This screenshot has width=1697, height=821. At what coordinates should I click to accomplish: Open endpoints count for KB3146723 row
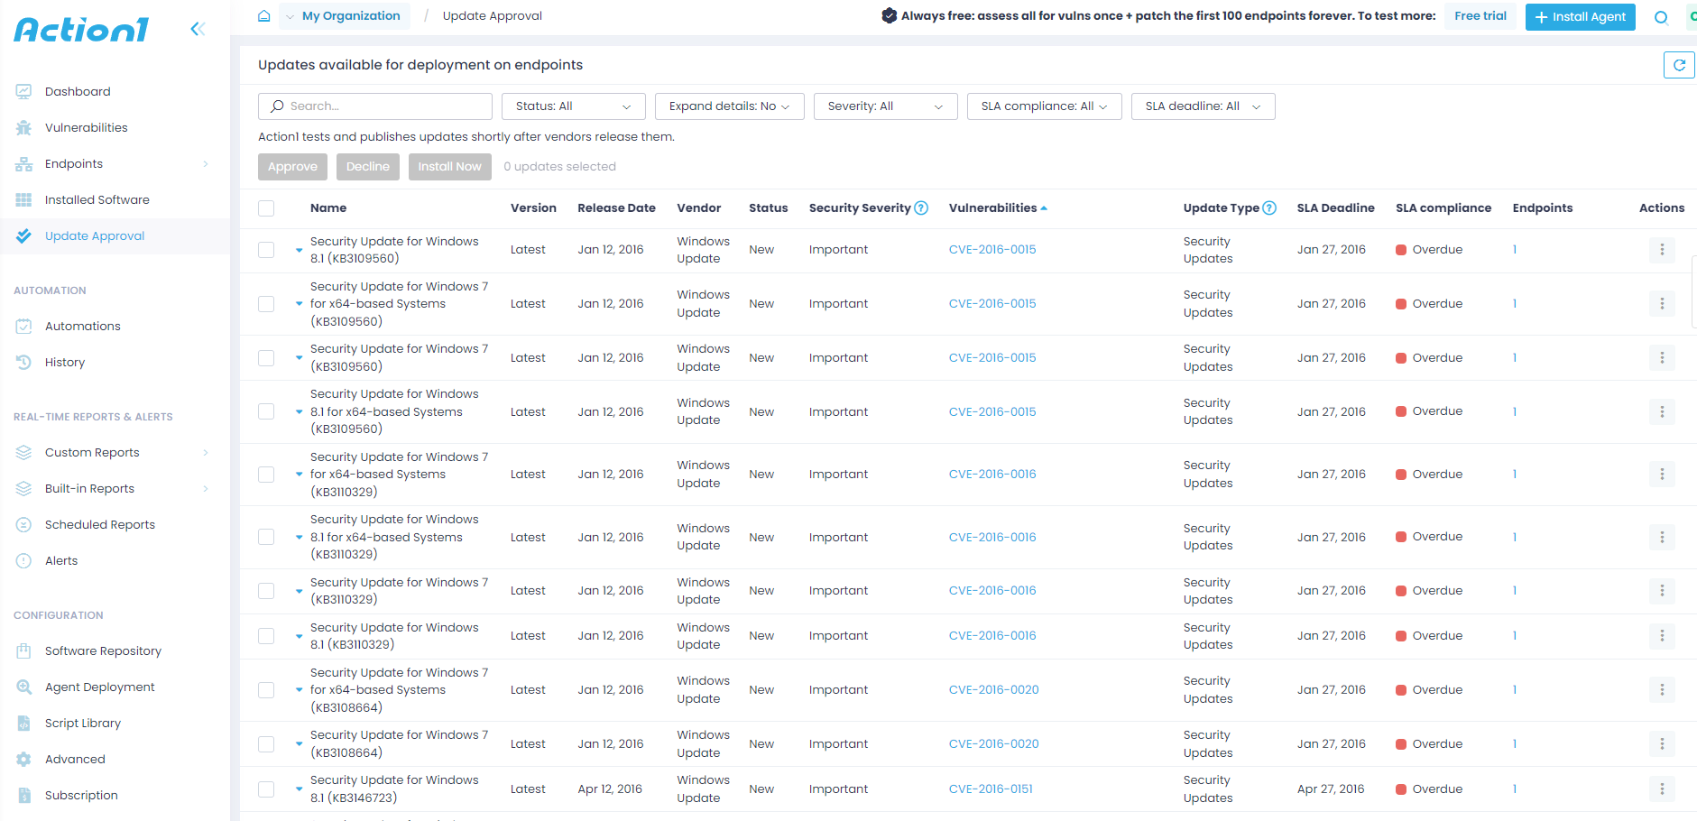coord(1515,789)
